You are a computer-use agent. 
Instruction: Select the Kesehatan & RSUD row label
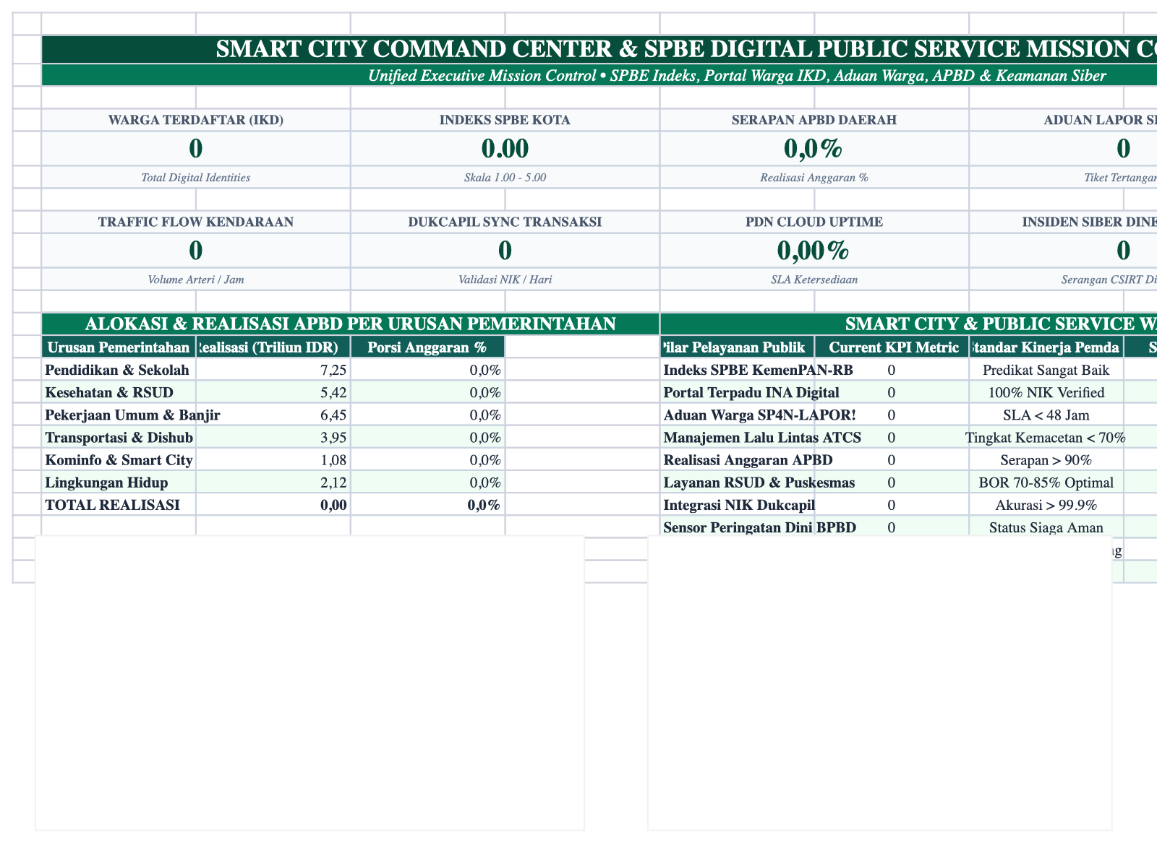point(119,392)
